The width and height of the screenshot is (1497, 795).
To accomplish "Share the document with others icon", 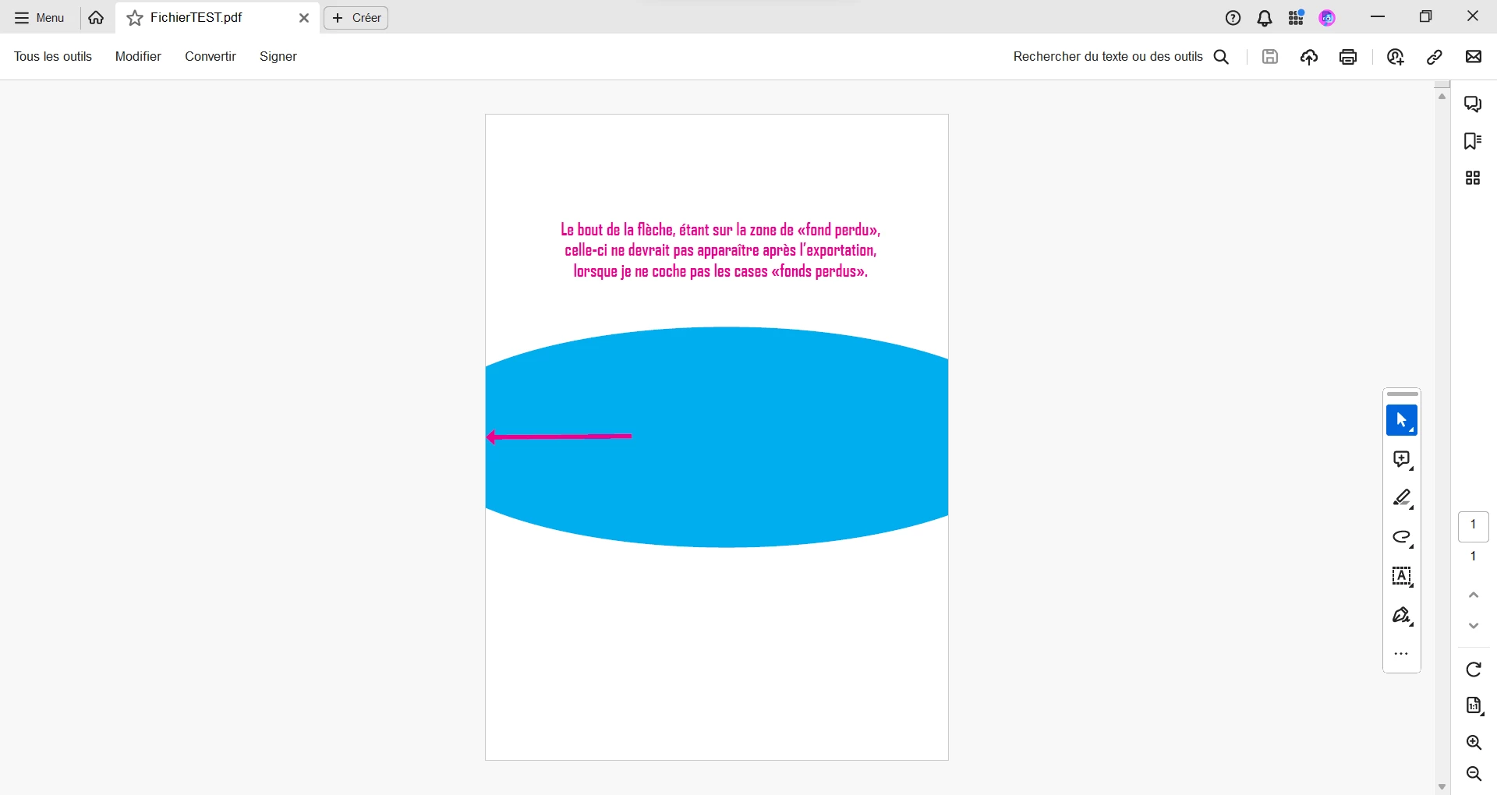I will click(1396, 57).
